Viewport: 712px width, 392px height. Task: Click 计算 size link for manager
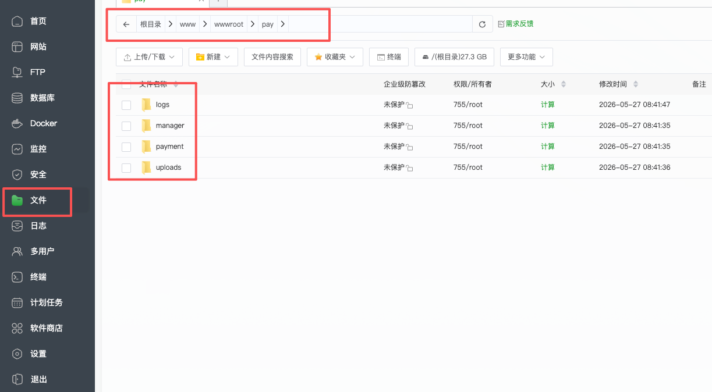pyautogui.click(x=548, y=126)
